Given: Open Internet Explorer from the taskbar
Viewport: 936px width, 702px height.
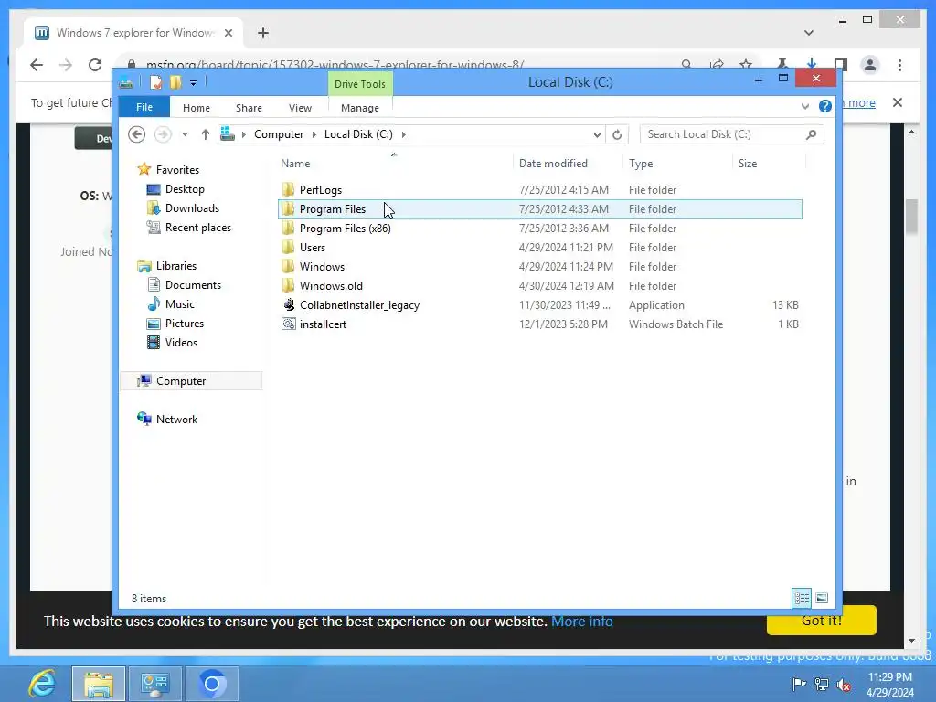Looking at the screenshot, I should [42, 684].
